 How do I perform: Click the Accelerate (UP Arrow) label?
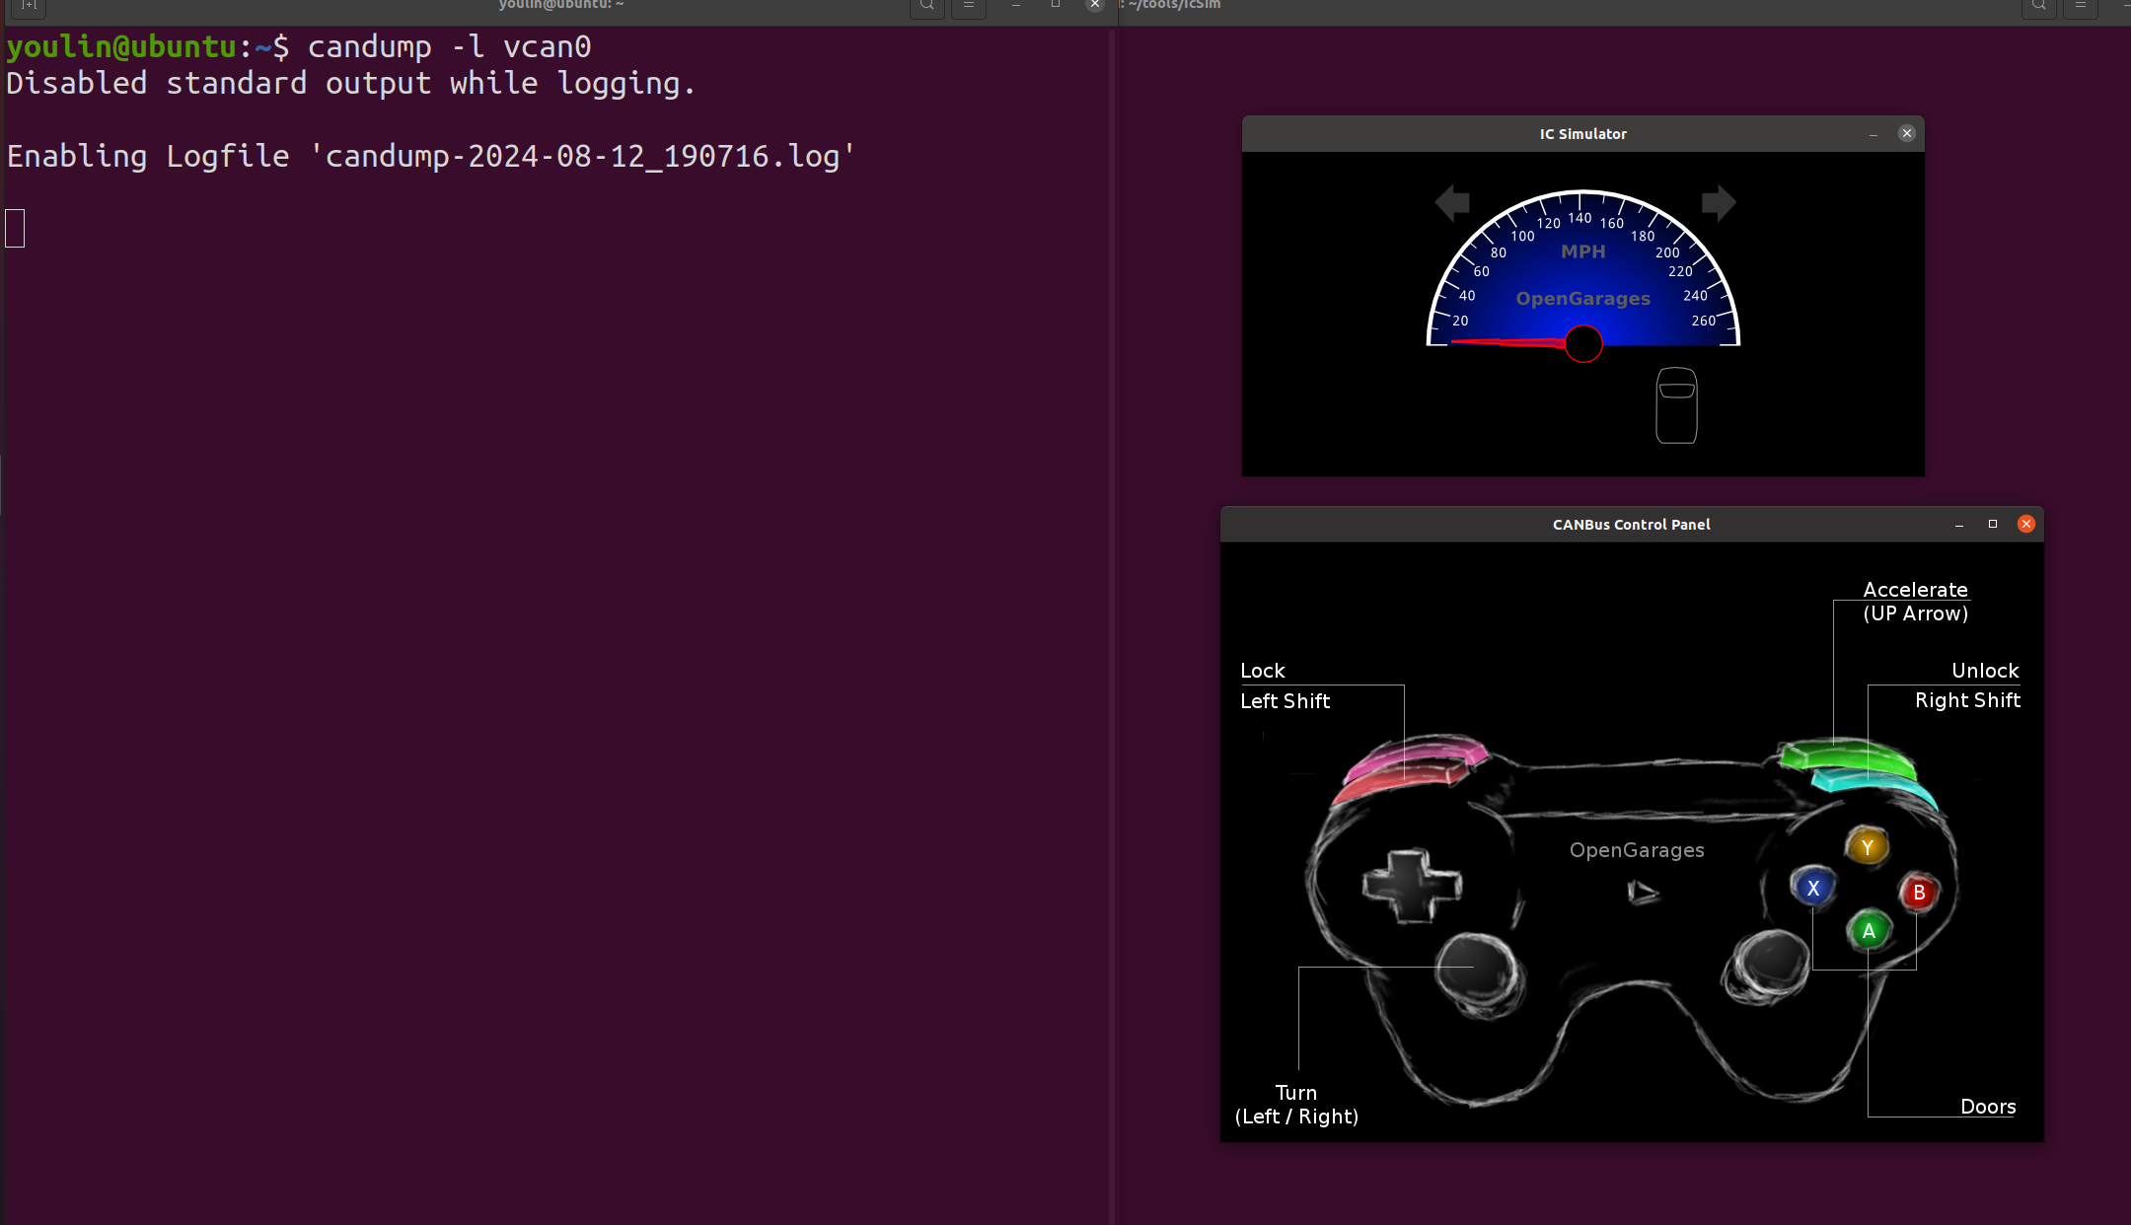point(1915,602)
